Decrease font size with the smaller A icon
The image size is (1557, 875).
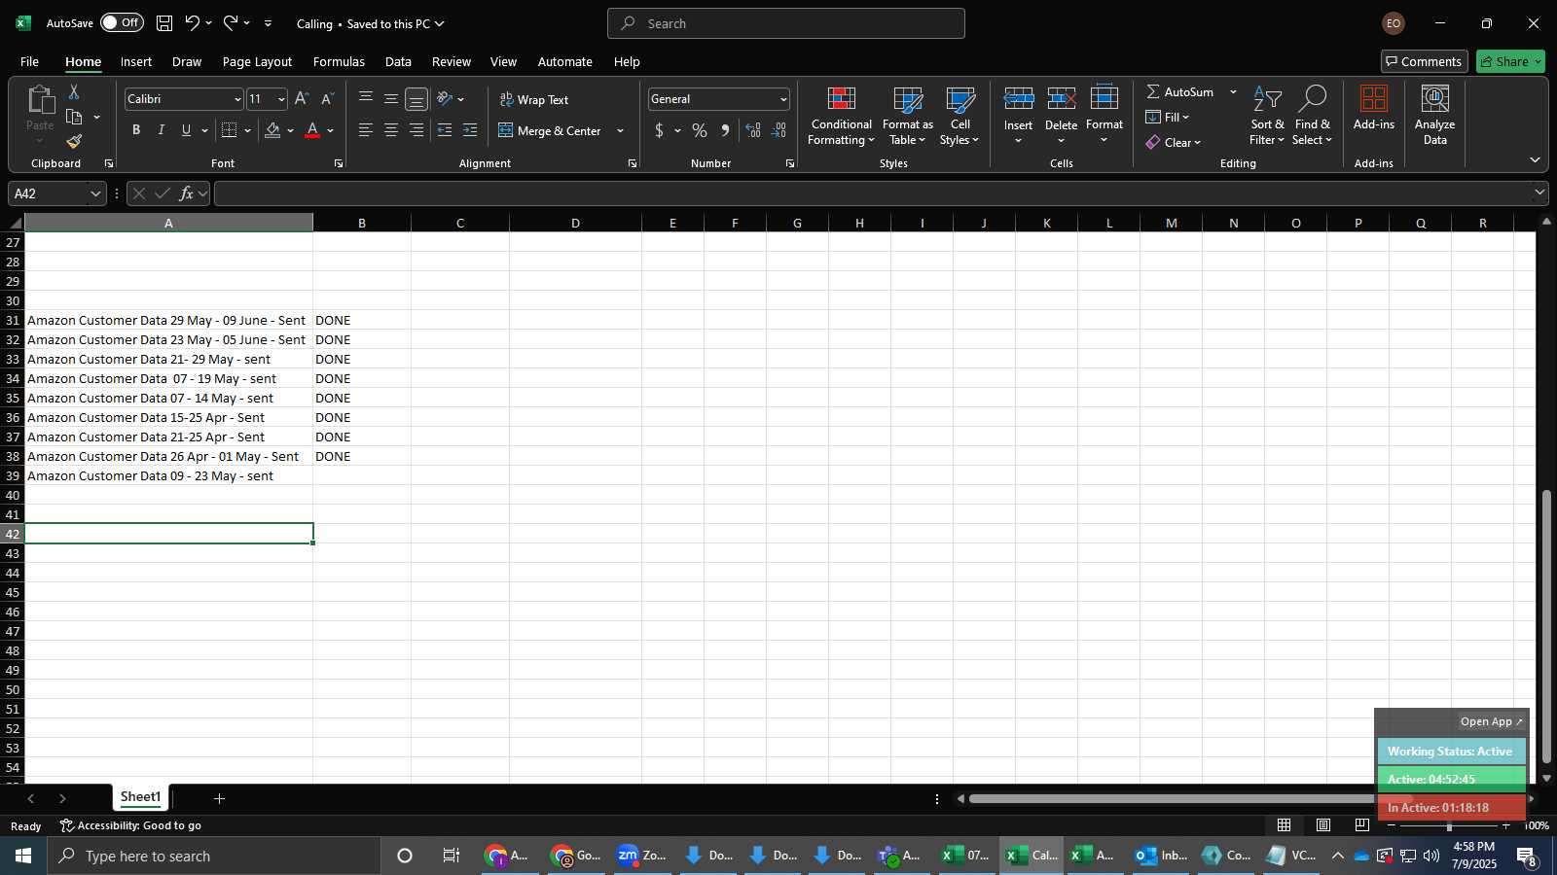327,99
